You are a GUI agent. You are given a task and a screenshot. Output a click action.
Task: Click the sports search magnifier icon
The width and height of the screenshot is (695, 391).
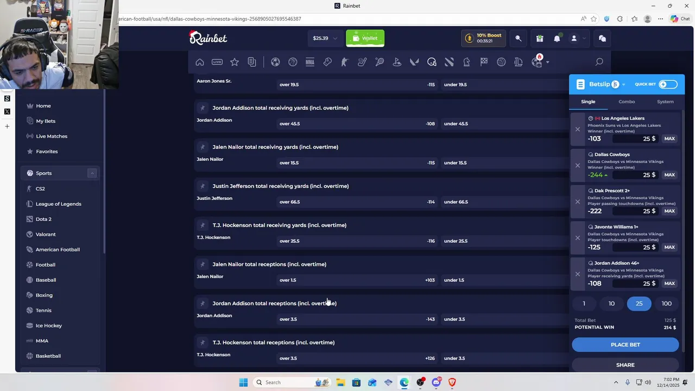click(599, 62)
